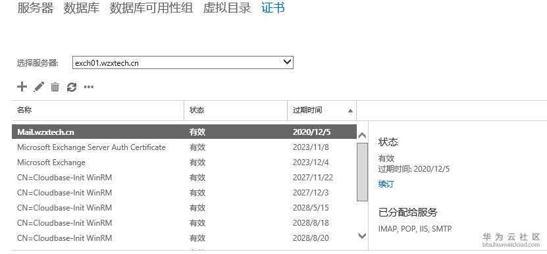Select Cloudbase-Init WinRM certificate expiring 2028/8/20
Viewport: 547px width, 254px height.
pos(184,238)
